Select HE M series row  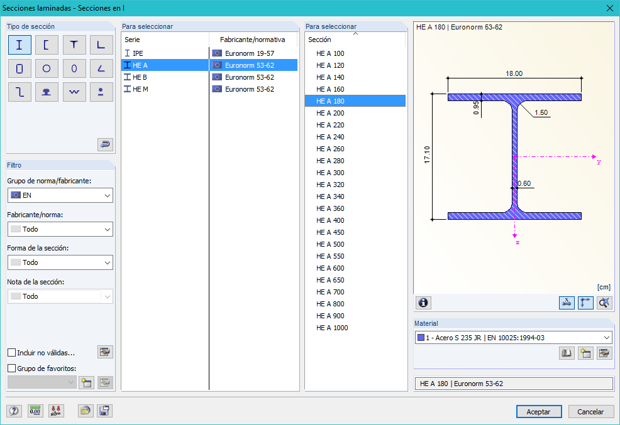209,89
